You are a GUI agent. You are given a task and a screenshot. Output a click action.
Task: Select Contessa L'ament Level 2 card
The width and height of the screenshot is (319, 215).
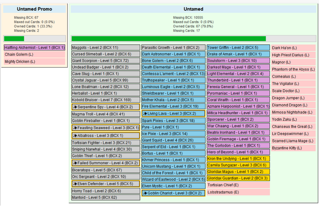click(x=173, y=74)
